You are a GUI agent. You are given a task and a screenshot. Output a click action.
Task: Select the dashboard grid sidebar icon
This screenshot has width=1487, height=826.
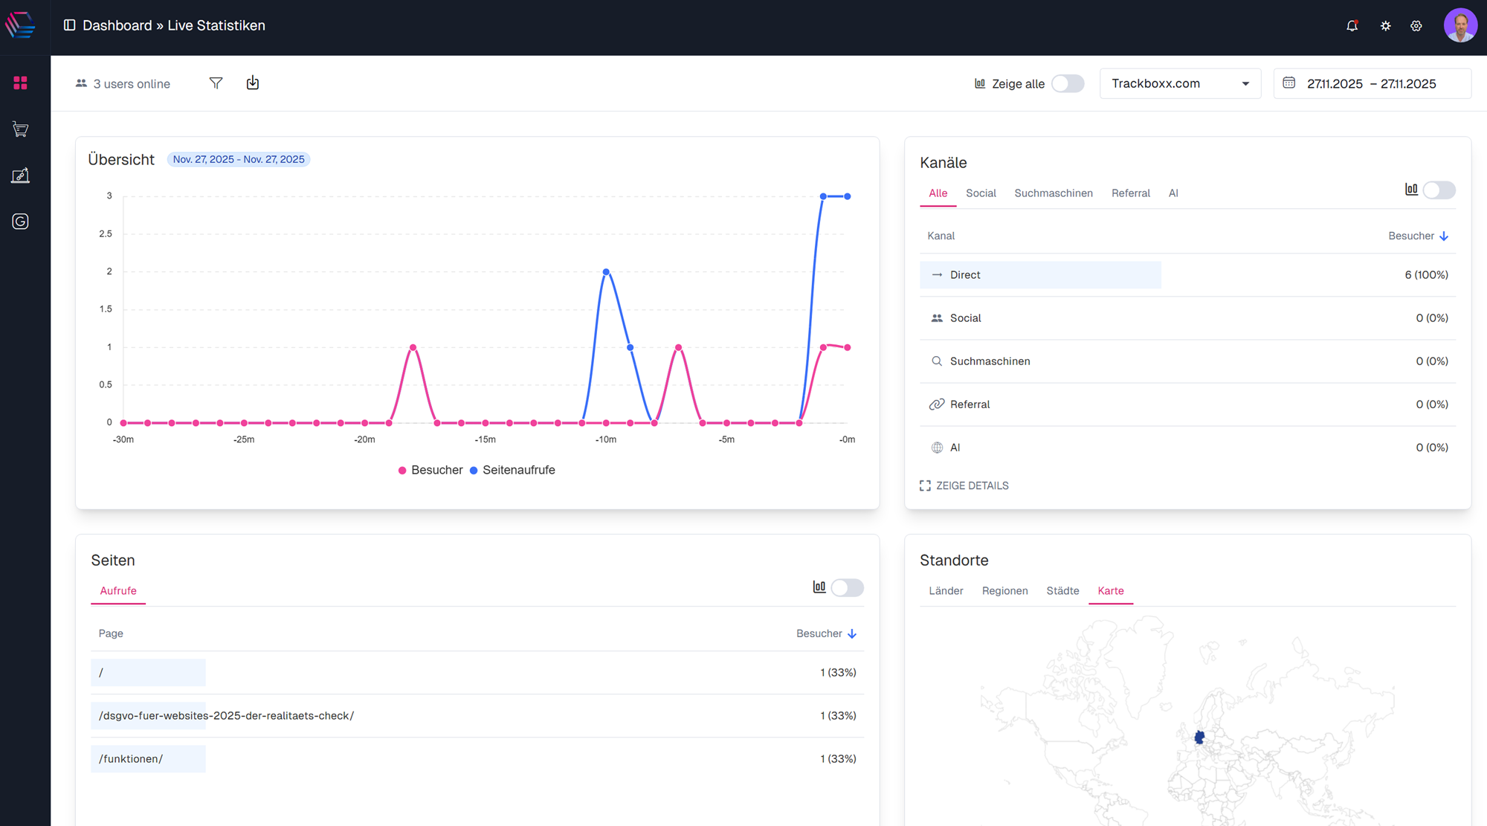click(x=20, y=83)
